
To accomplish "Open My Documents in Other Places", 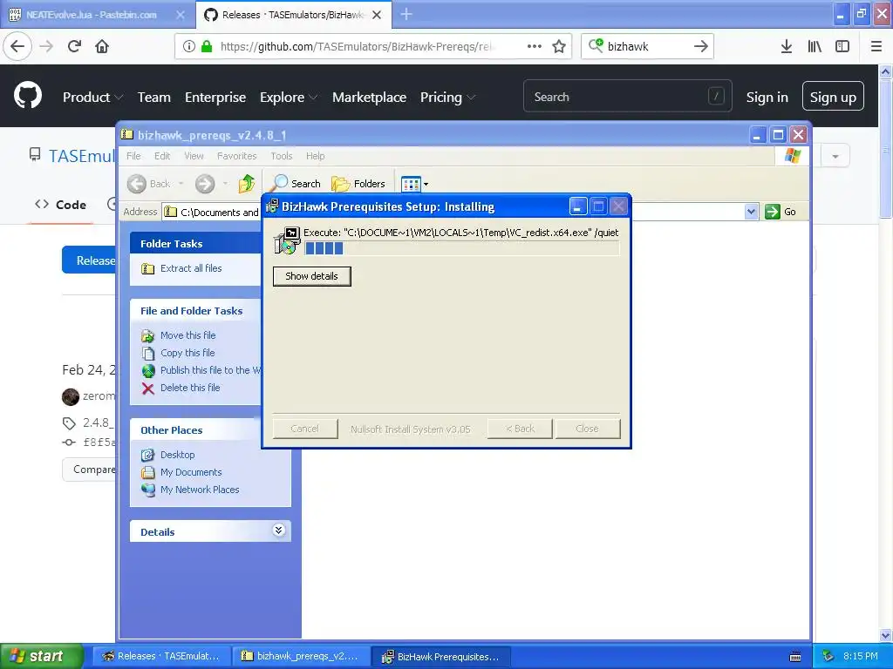I will tap(191, 472).
